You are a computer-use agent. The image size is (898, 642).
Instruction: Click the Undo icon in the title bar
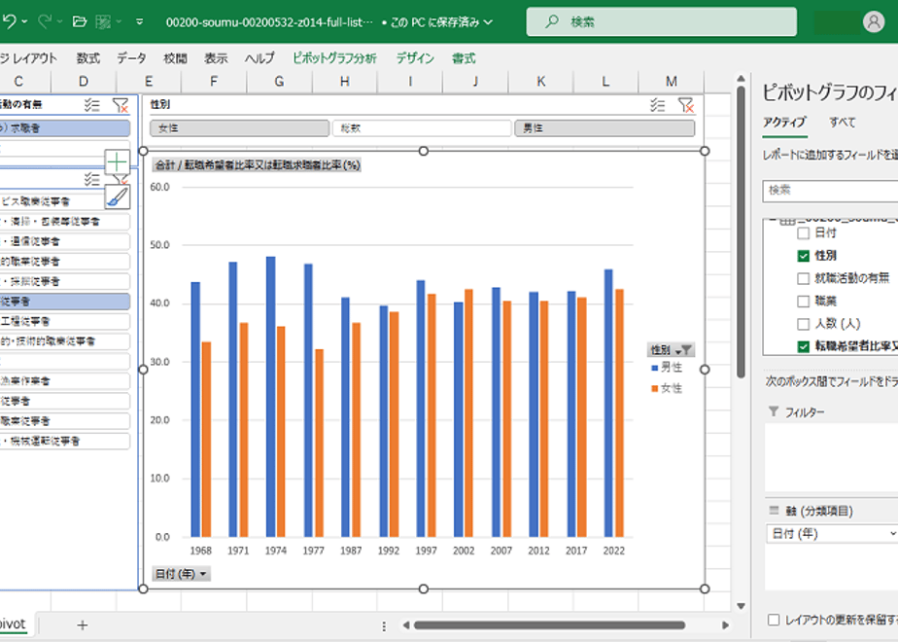pyautogui.click(x=9, y=21)
